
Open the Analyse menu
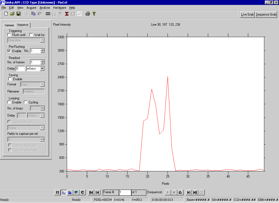(45, 8)
